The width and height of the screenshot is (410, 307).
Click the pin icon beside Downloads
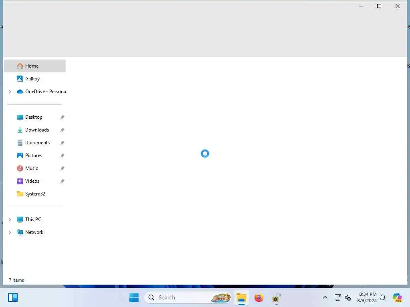coord(62,130)
